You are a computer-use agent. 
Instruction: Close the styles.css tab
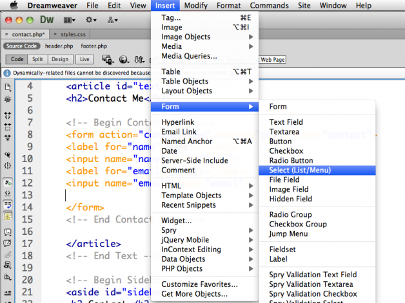pos(55,34)
